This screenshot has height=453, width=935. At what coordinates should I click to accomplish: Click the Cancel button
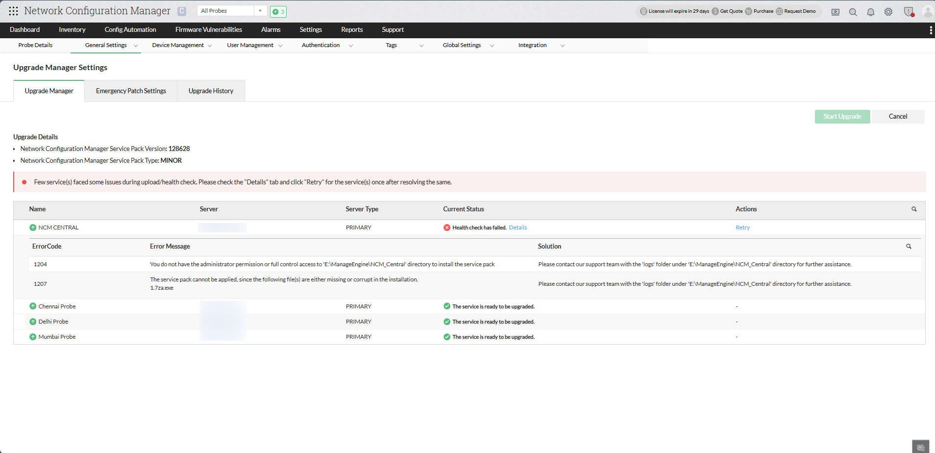(898, 117)
